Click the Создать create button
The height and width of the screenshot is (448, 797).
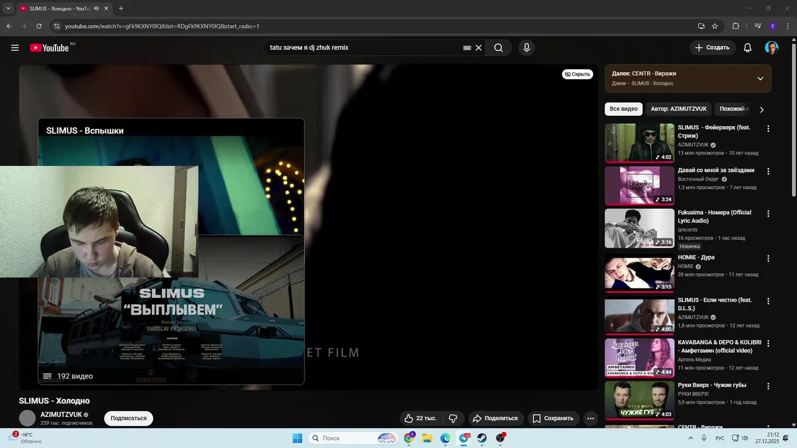(712, 48)
